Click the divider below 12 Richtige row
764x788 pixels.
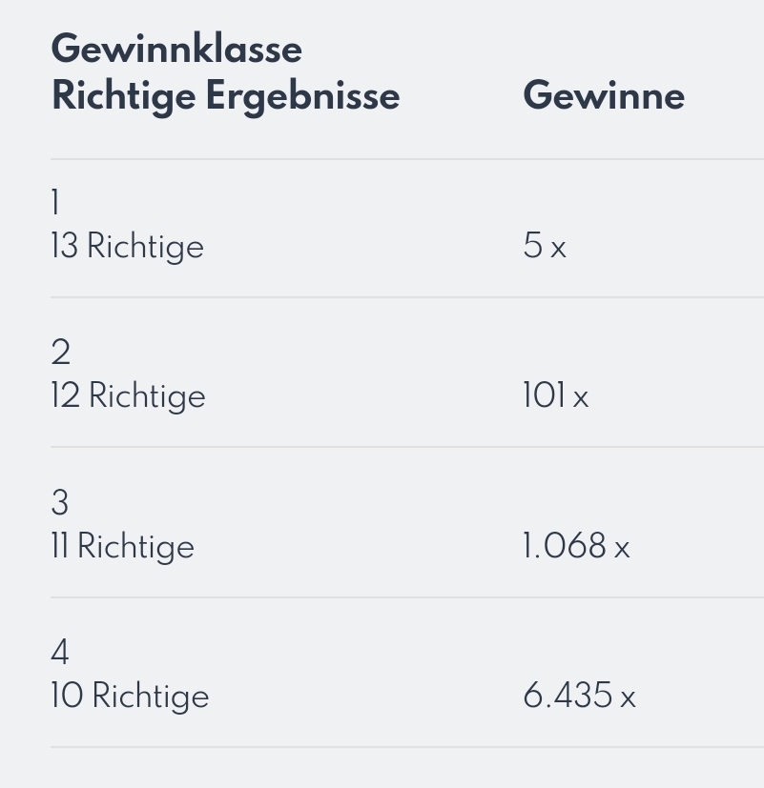point(407,447)
